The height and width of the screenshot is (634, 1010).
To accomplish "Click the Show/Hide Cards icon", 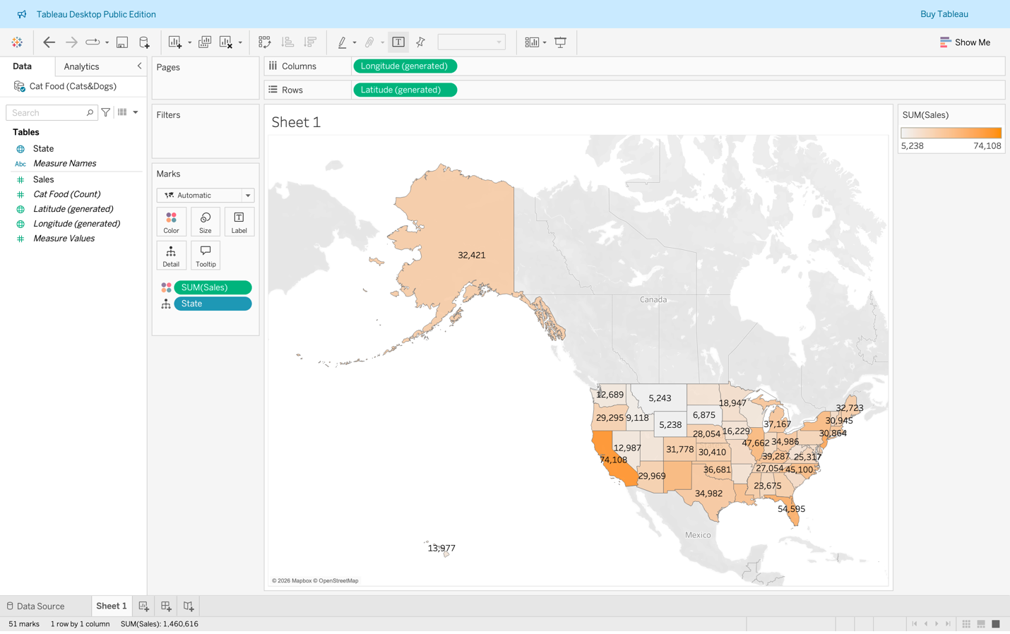I will (532, 42).
